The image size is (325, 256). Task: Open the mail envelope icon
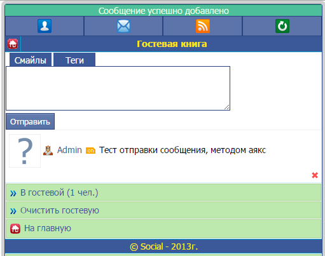point(123,26)
